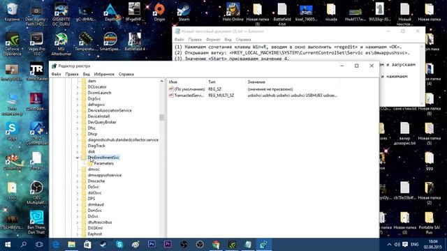Open the volume icon in system tray

pyautogui.click(x=397, y=245)
